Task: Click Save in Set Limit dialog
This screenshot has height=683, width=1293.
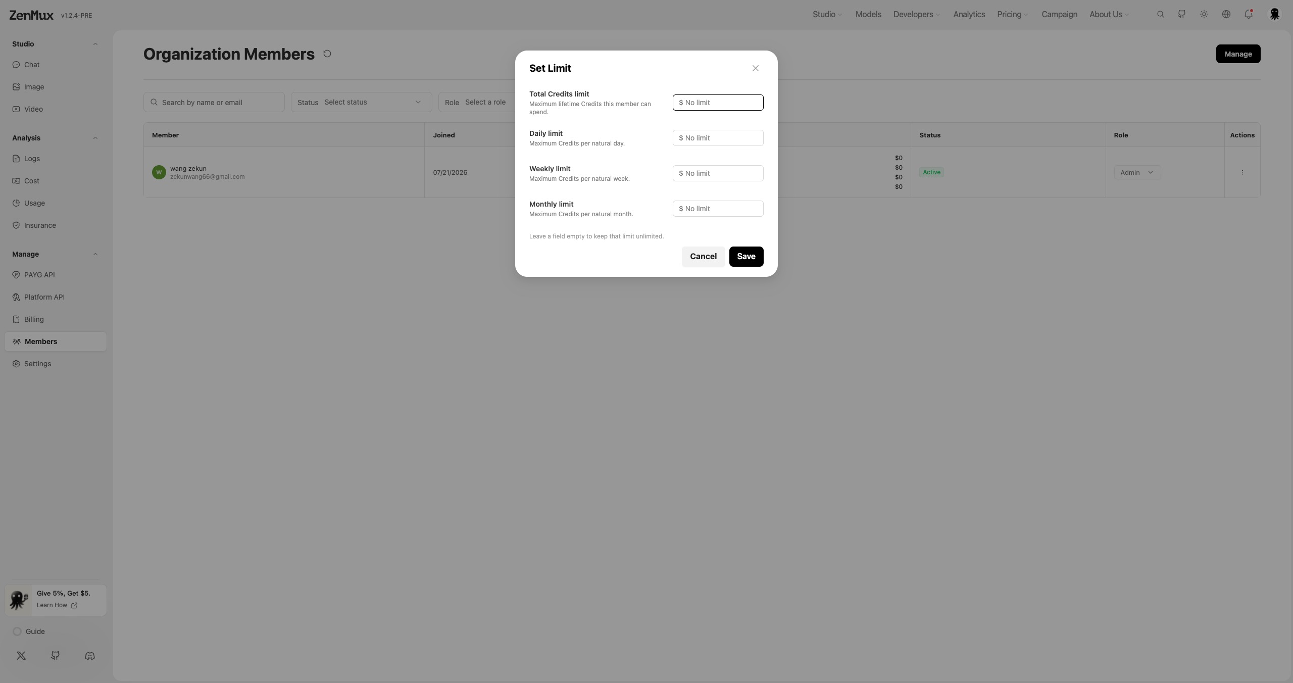Action: click(746, 256)
